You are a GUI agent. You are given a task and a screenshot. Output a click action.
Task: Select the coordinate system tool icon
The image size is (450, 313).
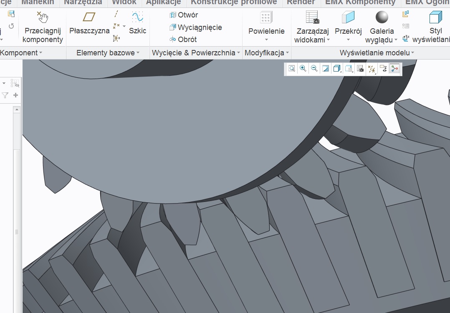point(116,38)
